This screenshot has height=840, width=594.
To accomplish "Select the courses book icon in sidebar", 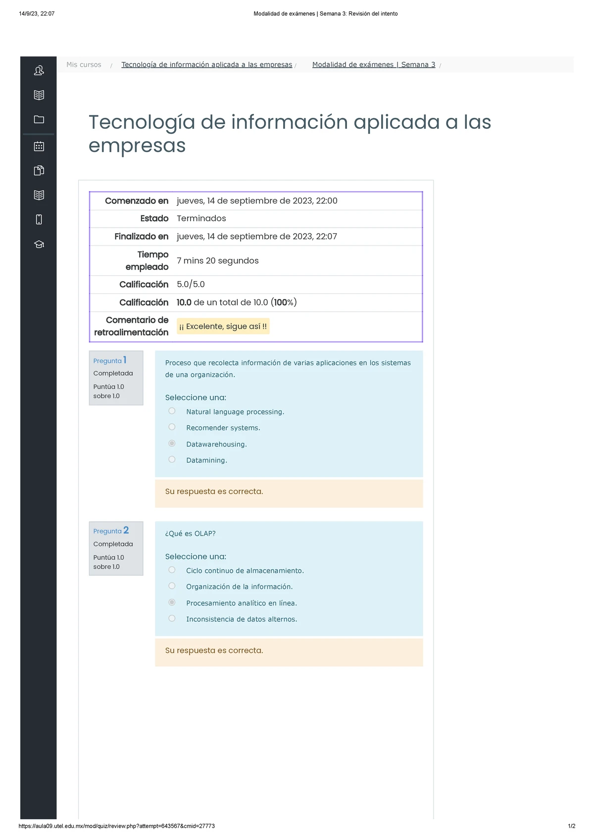I will [x=39, y=95].
